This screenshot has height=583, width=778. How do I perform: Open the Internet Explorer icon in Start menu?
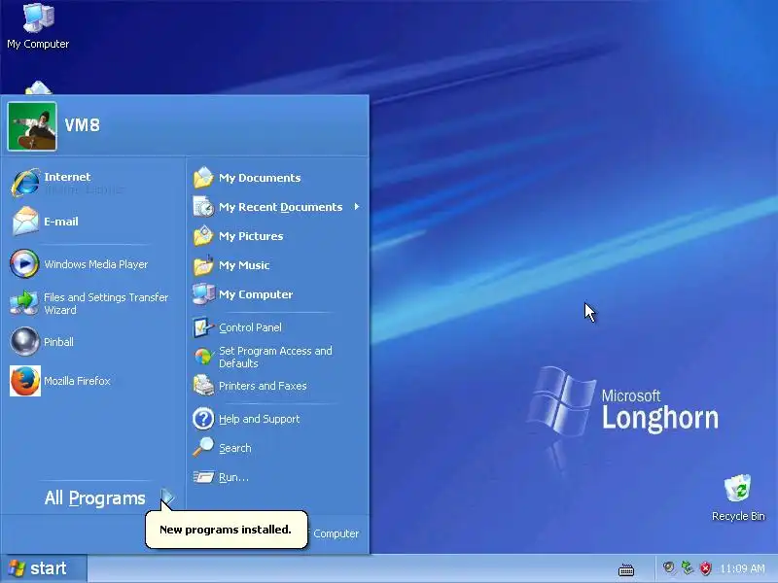coord(25,183)
